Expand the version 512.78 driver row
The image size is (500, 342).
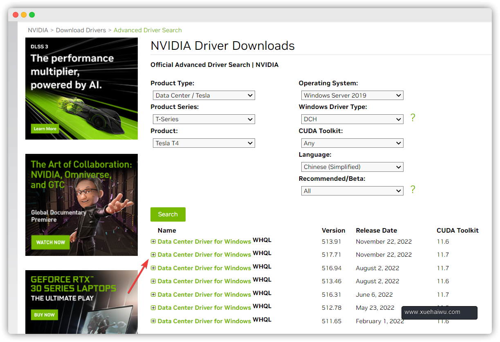[153, 308]
